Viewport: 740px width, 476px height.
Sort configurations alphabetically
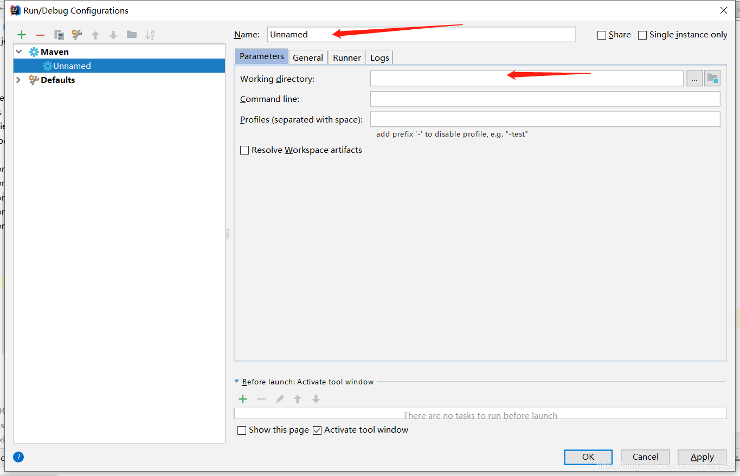click(150, 35)
